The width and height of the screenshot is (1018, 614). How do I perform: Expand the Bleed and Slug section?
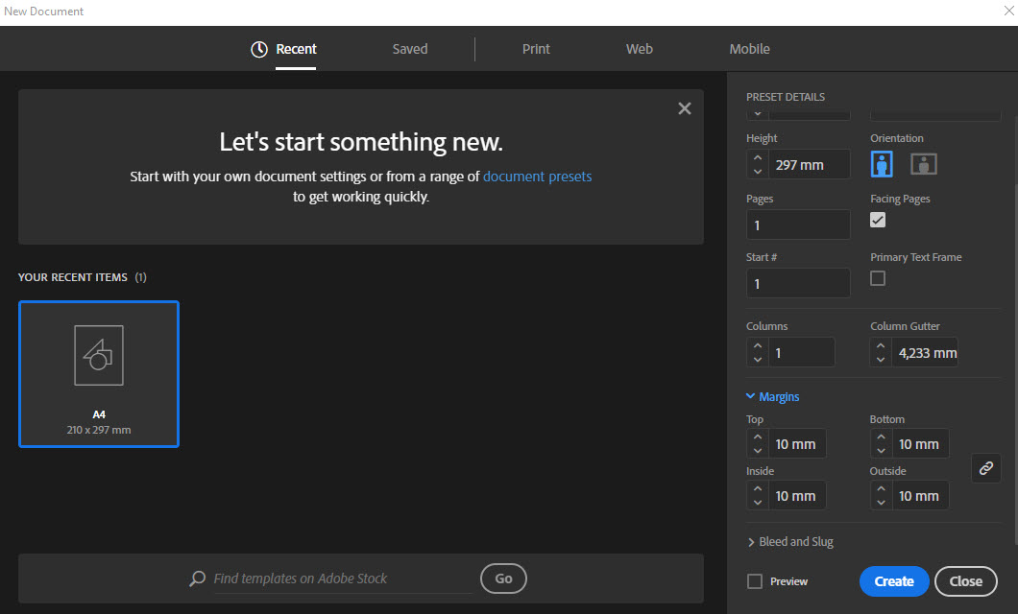[x=790, y=541]
